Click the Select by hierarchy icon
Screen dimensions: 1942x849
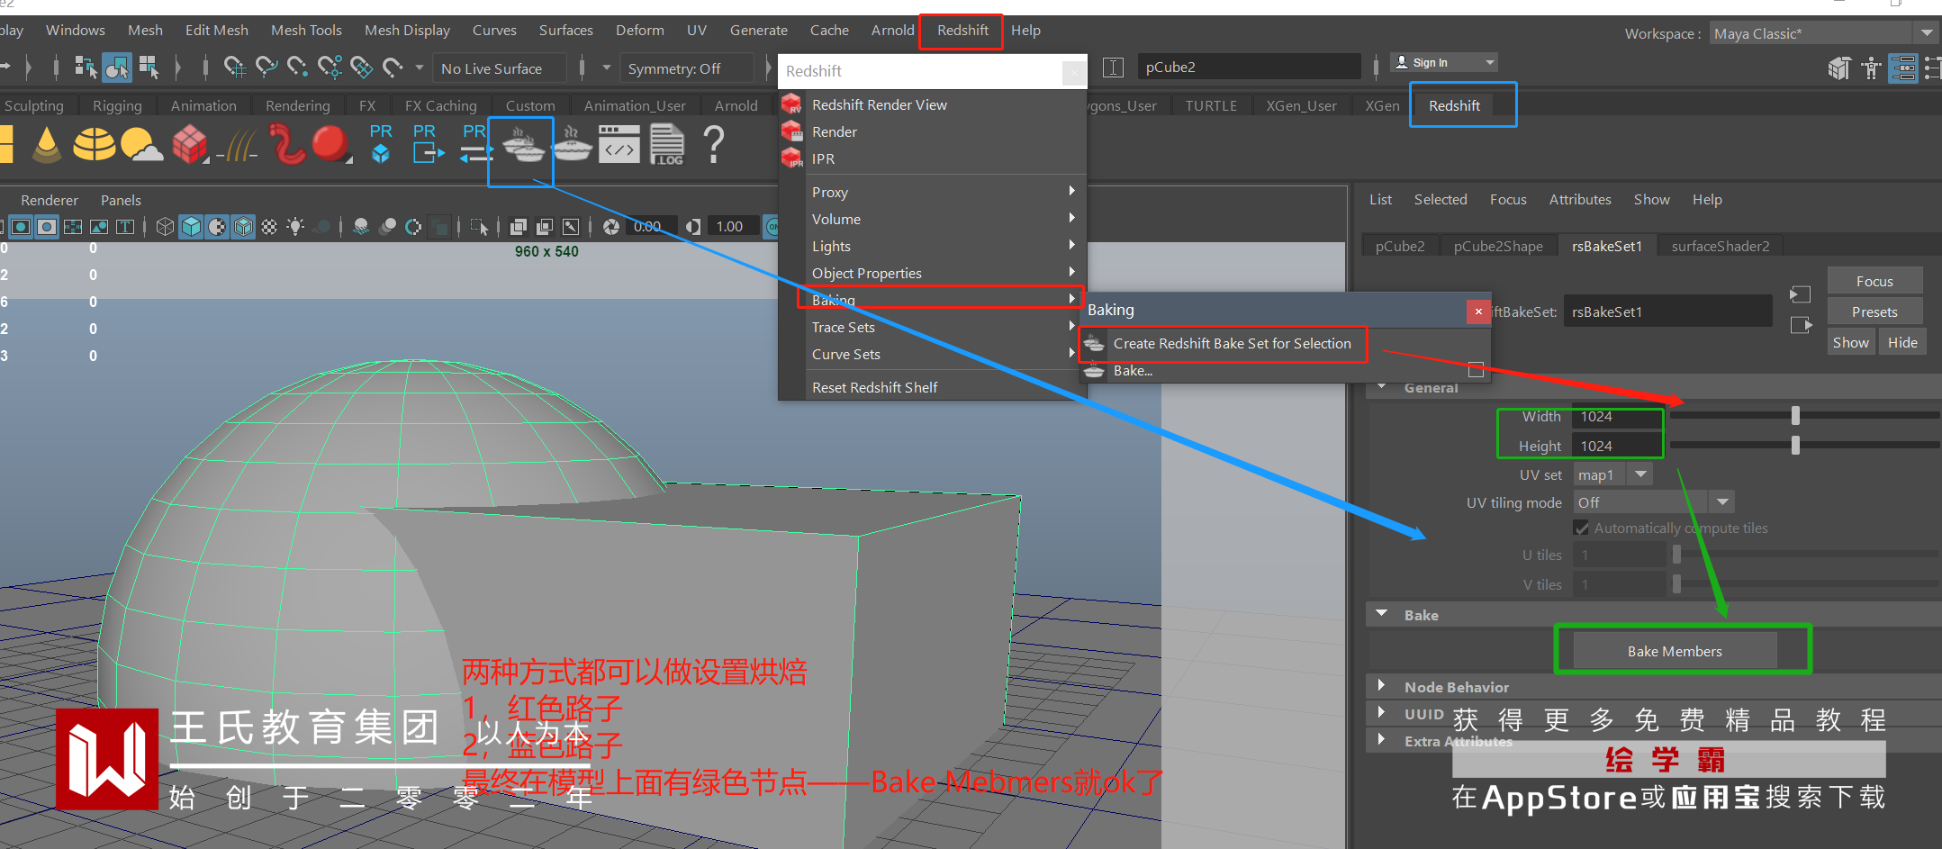[x=86, y=67]
